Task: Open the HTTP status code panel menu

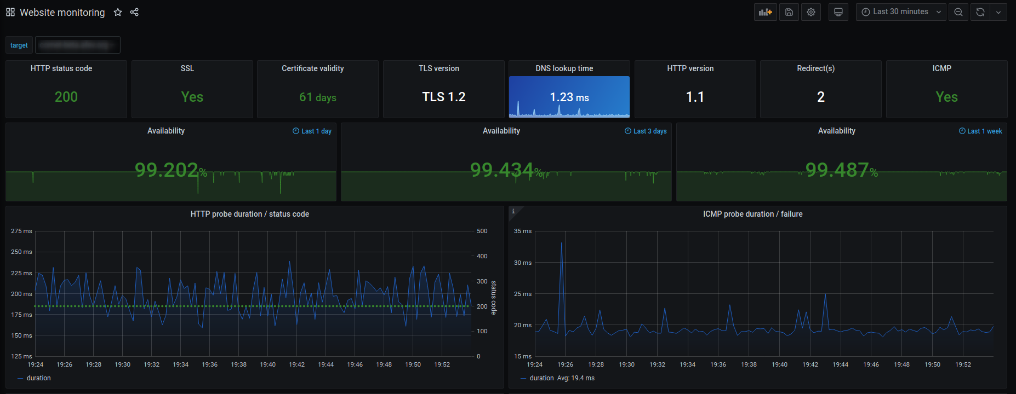Action: [x=61, y=68]
